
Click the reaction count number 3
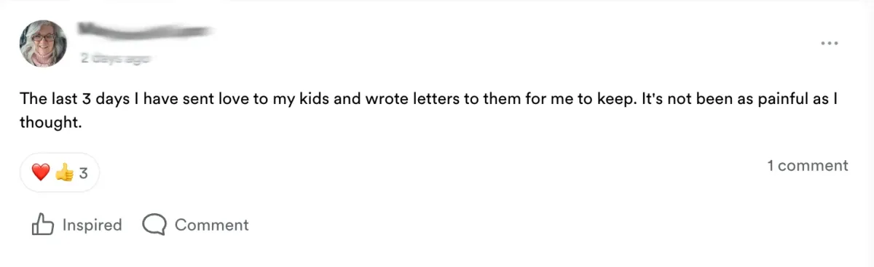click(x=83, y=173)
